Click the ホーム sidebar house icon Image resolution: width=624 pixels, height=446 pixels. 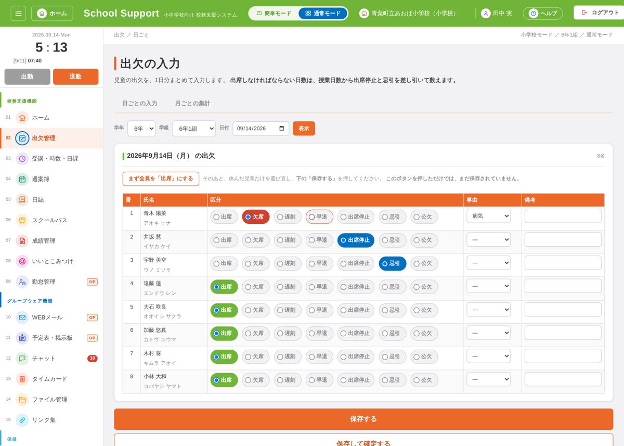click(x=22, y=118)
